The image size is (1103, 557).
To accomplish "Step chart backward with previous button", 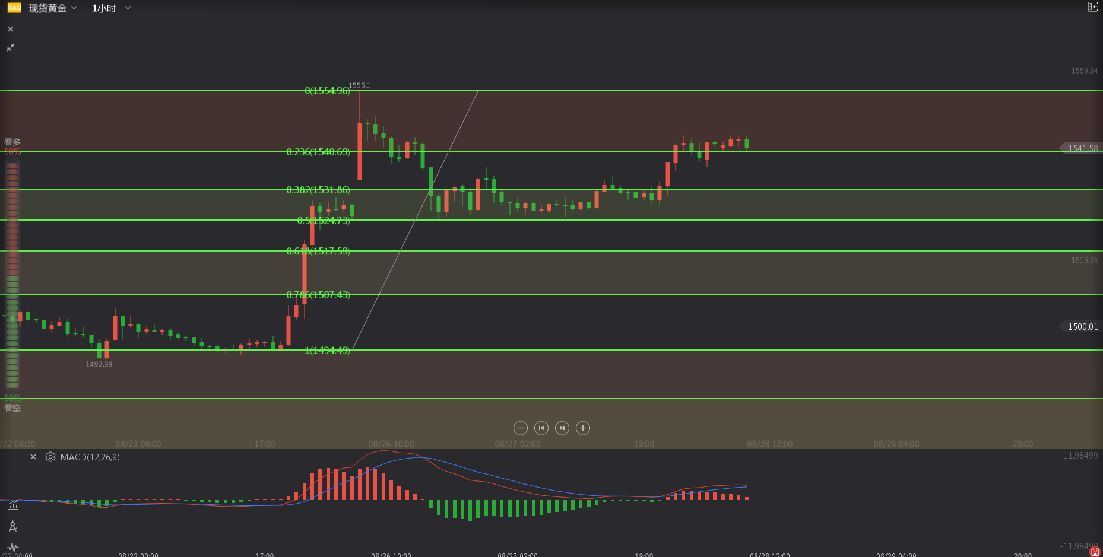I will 541,428.
